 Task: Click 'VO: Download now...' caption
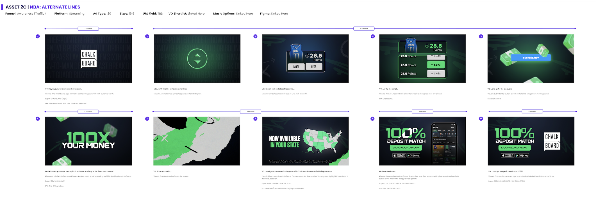[x=387, y=171]
